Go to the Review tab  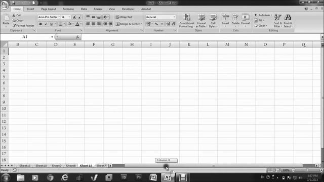click(x=98, y=9)
